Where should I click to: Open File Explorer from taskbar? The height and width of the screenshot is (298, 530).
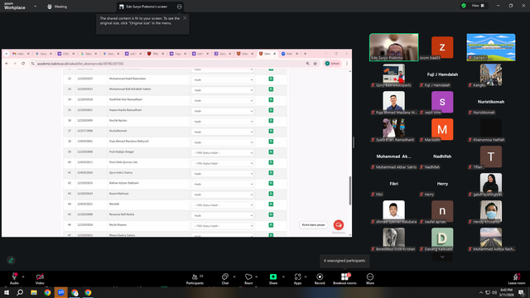click(x=34, y=292)
